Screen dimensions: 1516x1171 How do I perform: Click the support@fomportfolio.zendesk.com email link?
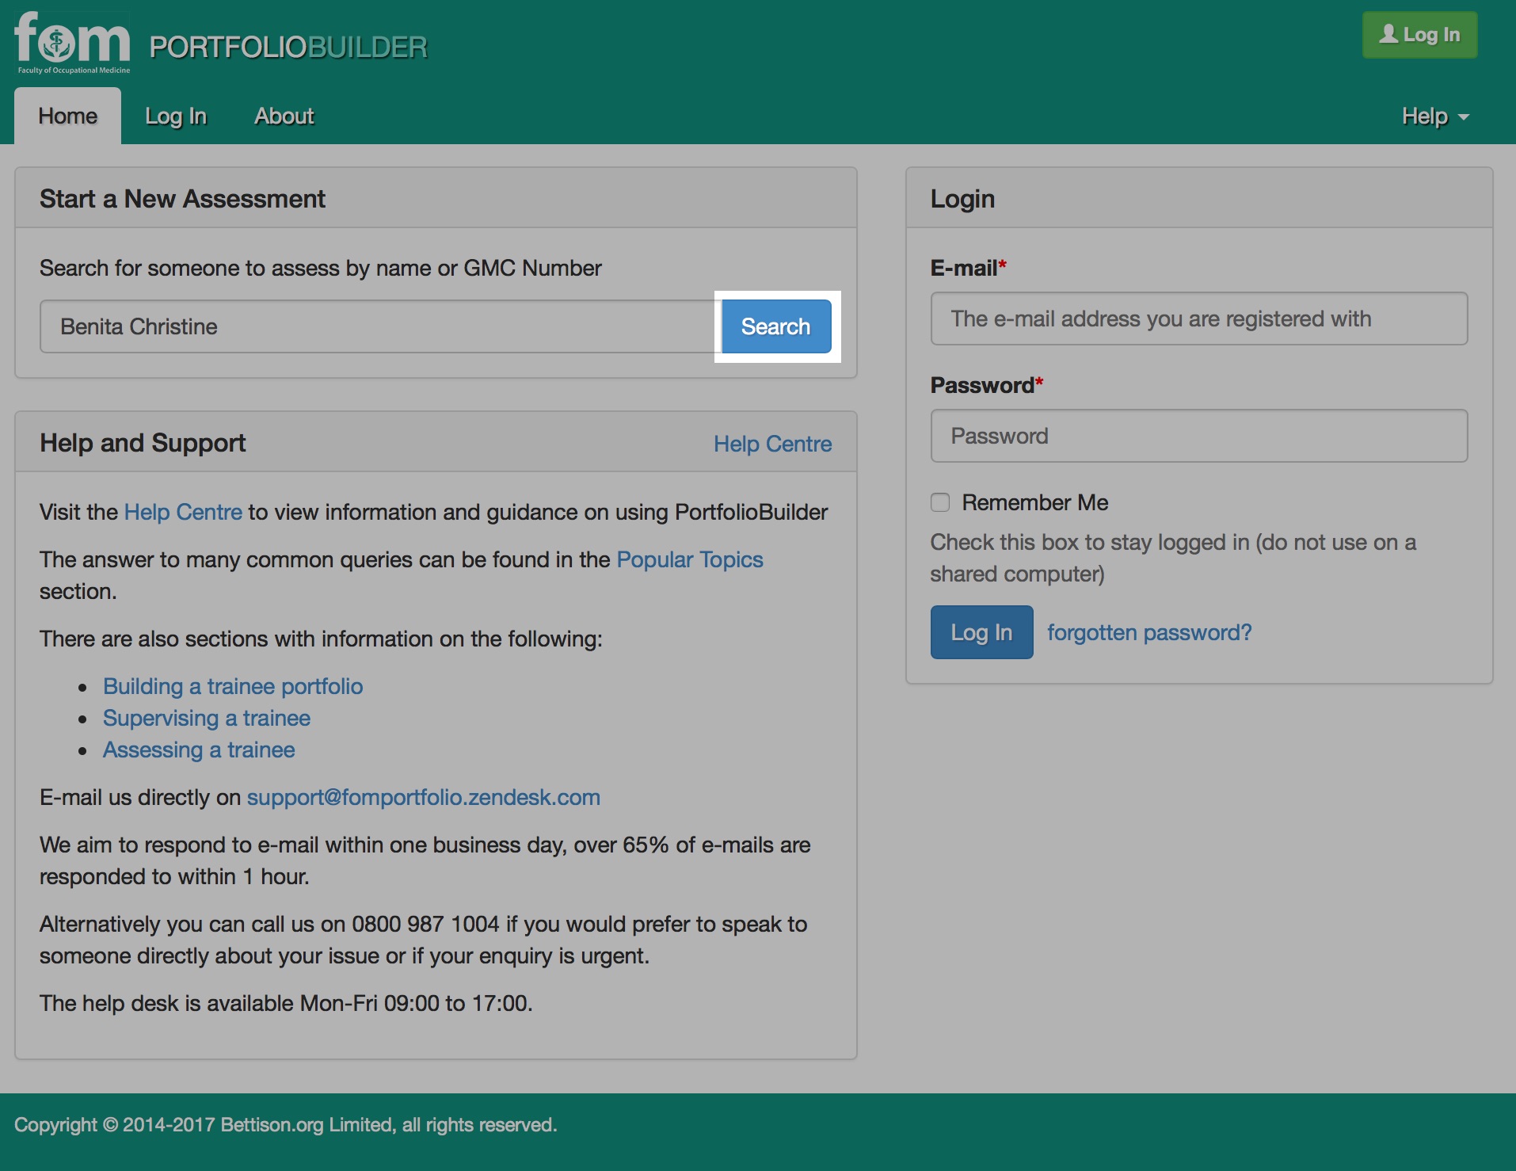click(424, 797)
